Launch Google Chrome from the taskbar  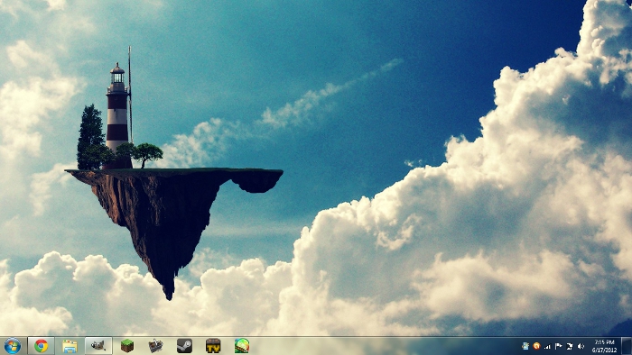click(x=41, y=346)
